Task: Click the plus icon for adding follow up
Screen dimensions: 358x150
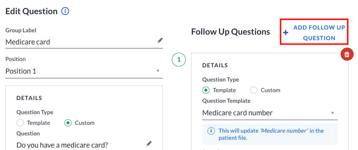Action: [x=285, y=33]
